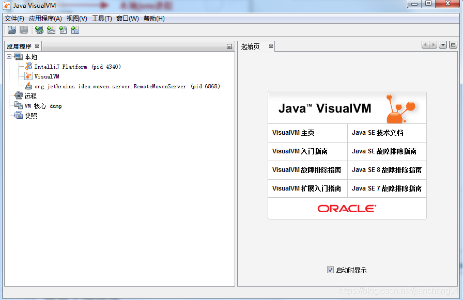Click the 本地 computer icon
463x300 pixels.
(18, 56)
